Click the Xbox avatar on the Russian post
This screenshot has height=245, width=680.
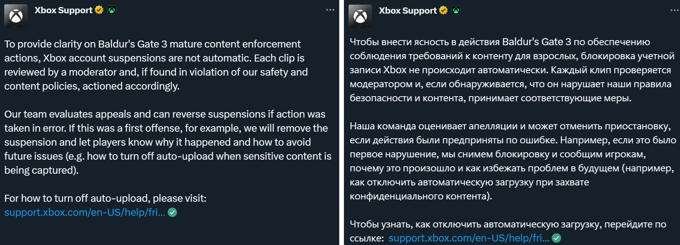pos(360,16)
